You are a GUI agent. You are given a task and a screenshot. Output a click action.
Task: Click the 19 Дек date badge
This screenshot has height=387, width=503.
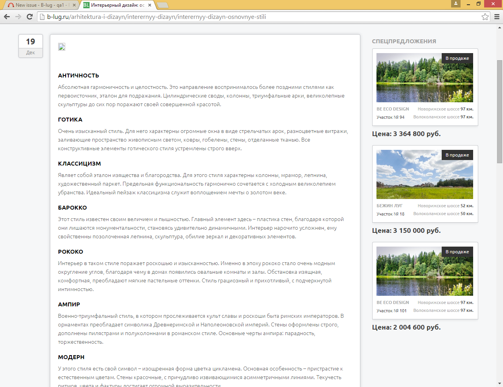pyautogui.click(x=31, y=46)
